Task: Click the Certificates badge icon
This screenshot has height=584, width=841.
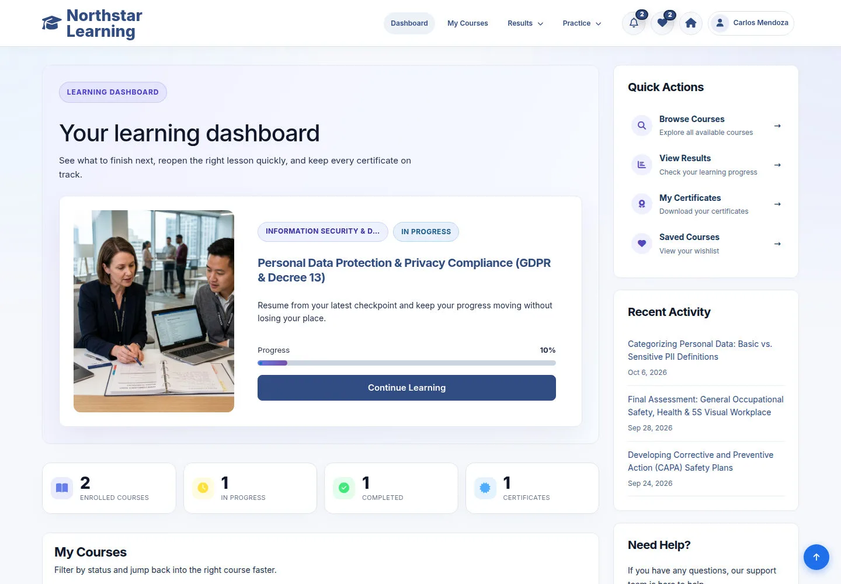Action: tap(485, 488)
